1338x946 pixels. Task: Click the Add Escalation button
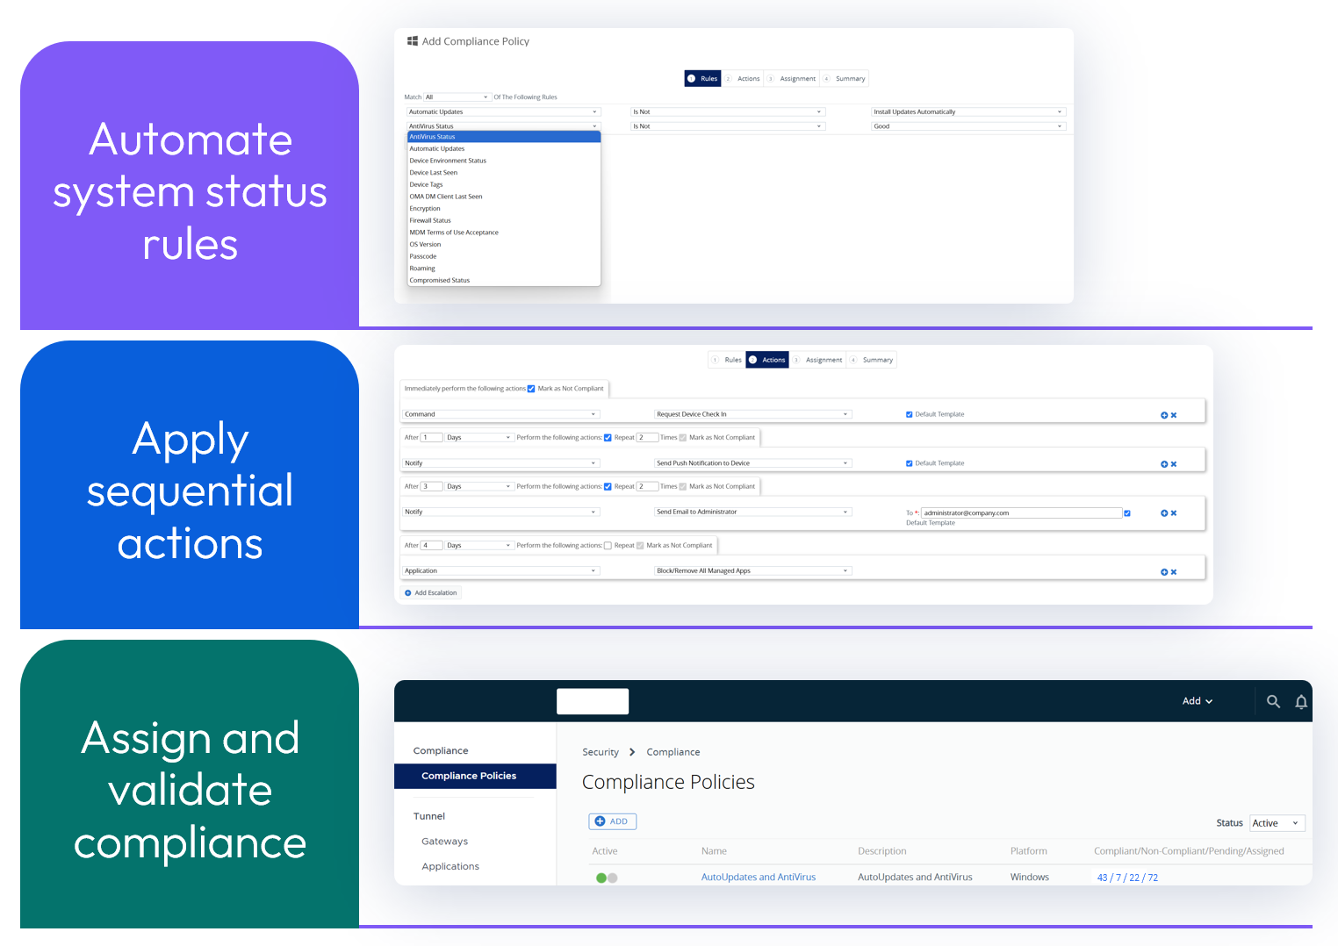(x=431, y=593)
